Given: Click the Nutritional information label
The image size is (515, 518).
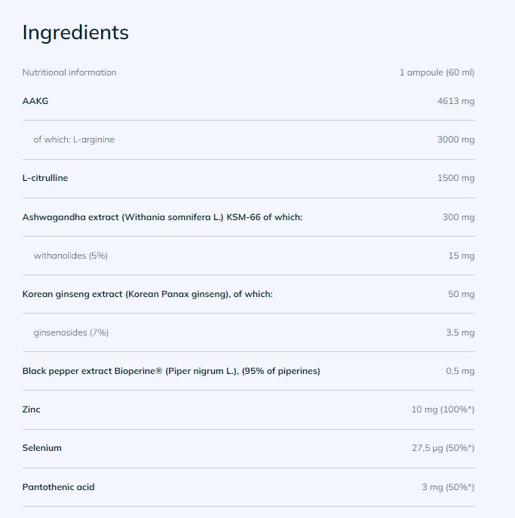Looking at the screenshot, I should (x=69, y=72).
